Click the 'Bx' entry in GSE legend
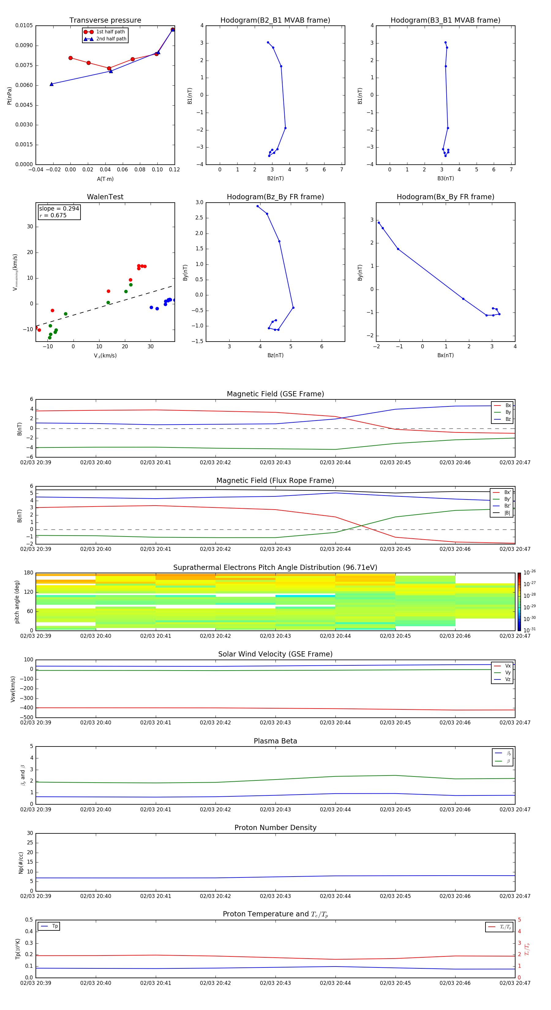This screenshot has width=551, height=1010. (x=503, y=406)
